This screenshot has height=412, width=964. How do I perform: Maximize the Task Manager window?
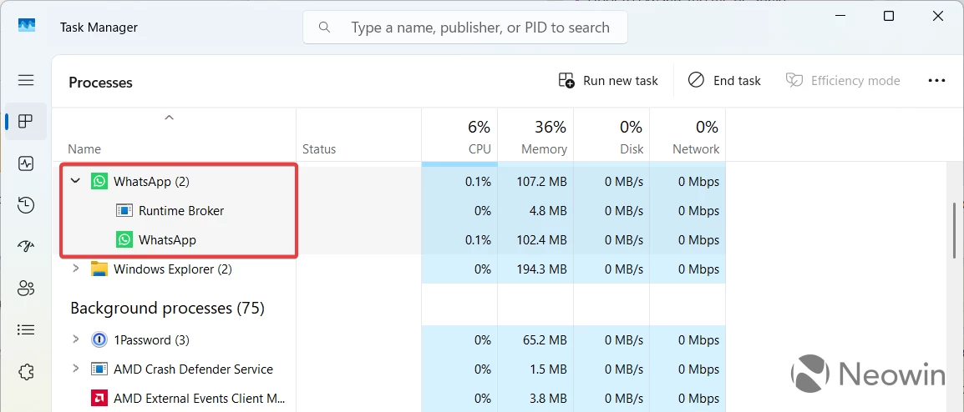point(888,17)
